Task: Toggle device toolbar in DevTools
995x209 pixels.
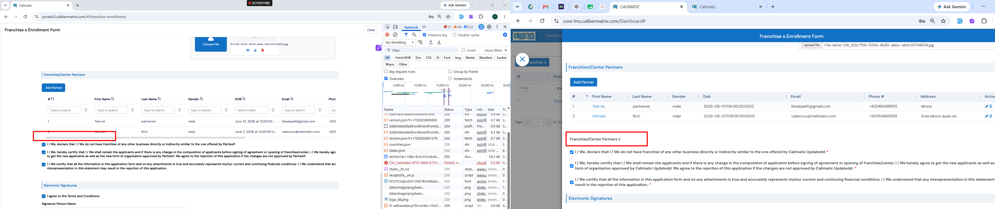Action: tap(395, 27)
